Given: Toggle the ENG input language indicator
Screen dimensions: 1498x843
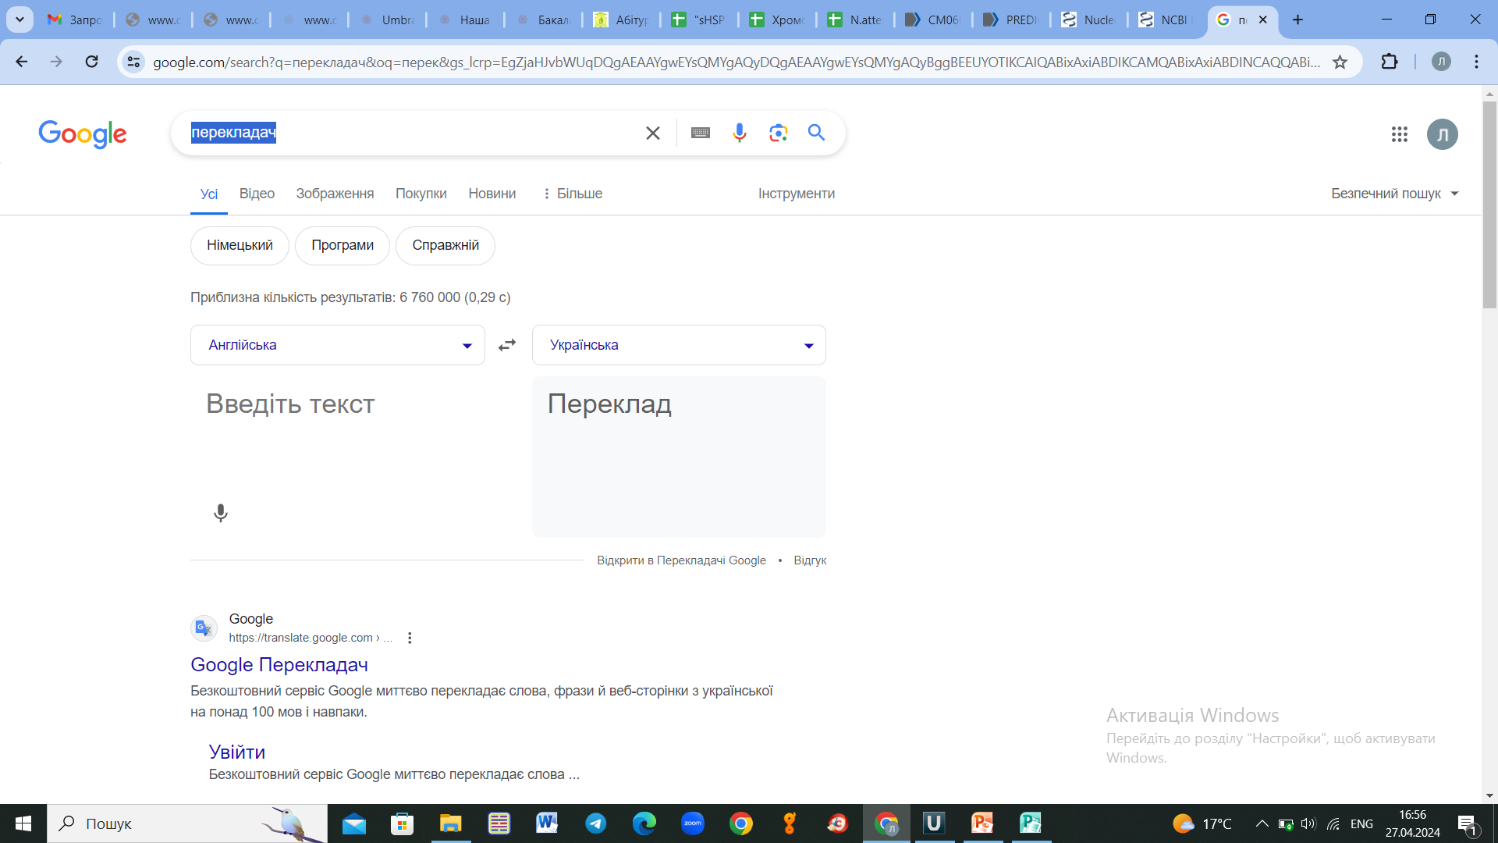Looking at the screenshot, I should coord(1361,823).
